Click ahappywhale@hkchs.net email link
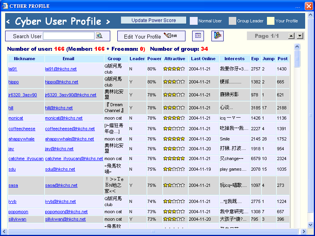 pos(69,139)
